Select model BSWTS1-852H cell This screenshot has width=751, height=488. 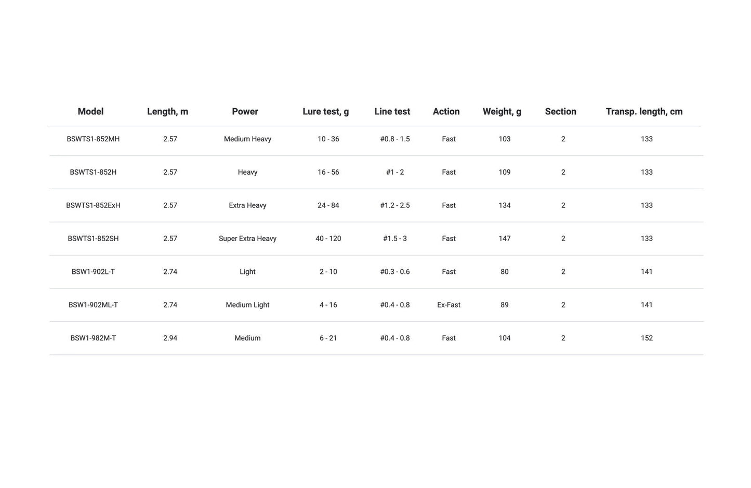93,173
